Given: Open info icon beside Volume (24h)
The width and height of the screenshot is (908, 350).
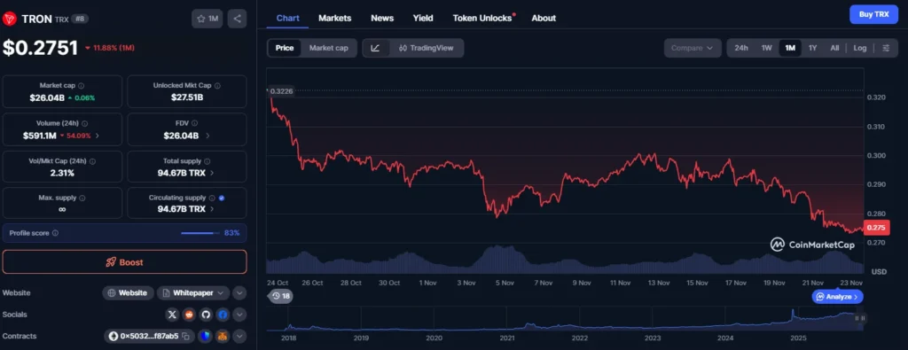Looking at the screenshot, I should tap(84, 124).
